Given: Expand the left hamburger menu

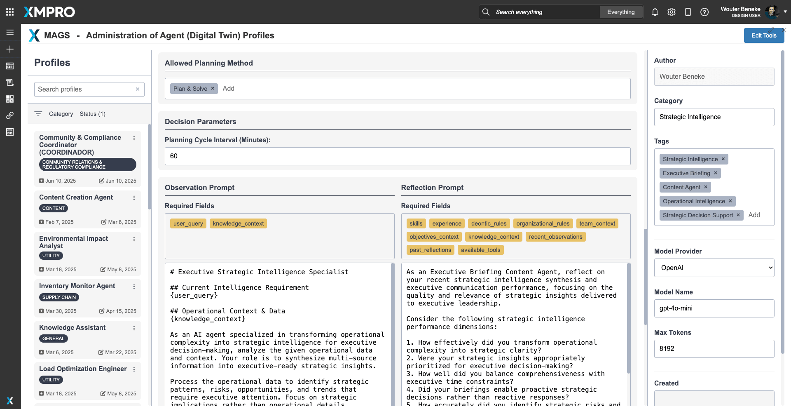Looking at the screenshot, I should pos(10,32).
